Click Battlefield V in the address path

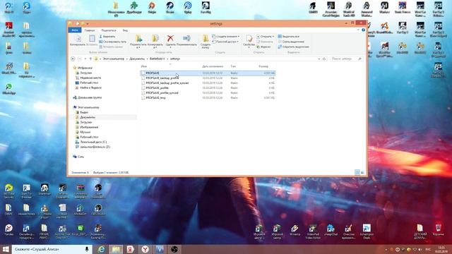coord(157,59)
